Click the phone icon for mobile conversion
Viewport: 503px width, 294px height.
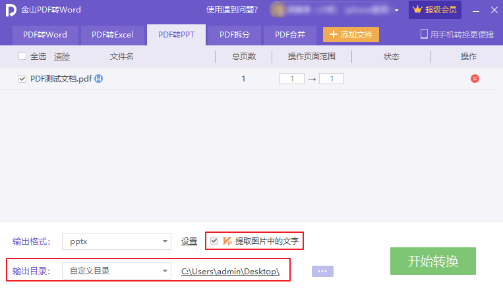[424, 34]
